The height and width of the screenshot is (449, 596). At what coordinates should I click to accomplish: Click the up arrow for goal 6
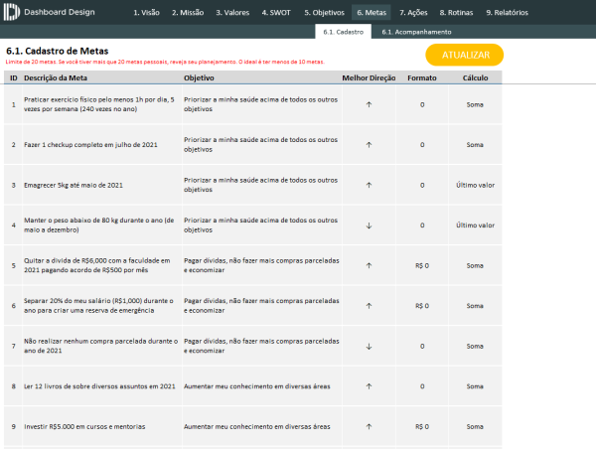click(369, 306)
